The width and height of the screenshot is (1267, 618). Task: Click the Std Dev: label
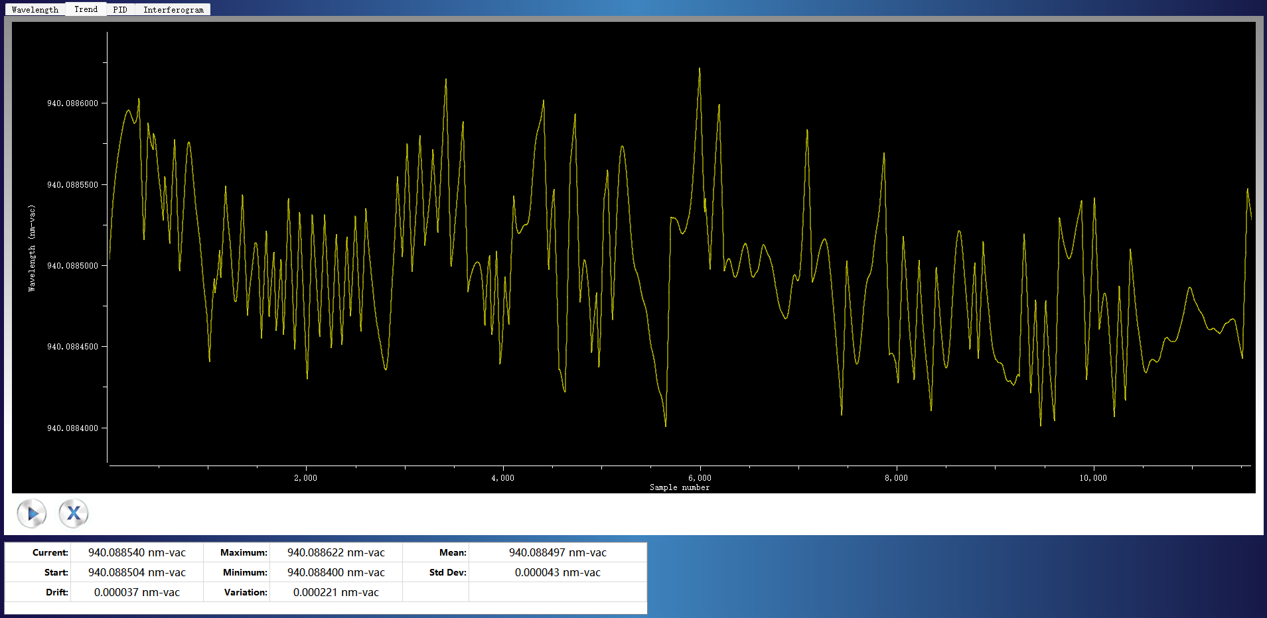[x=448, y=572]
